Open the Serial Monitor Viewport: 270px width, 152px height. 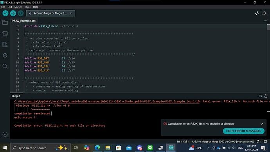(264, 13)
